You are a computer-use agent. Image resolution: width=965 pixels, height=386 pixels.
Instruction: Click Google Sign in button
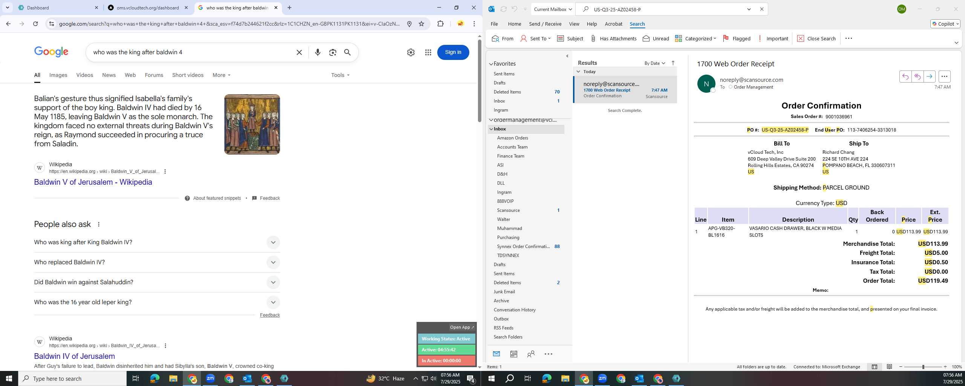tap(453, 52)
